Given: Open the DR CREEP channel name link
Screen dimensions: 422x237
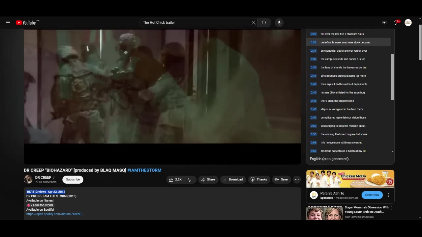Looking at the screenshot, I should [43, 177].
